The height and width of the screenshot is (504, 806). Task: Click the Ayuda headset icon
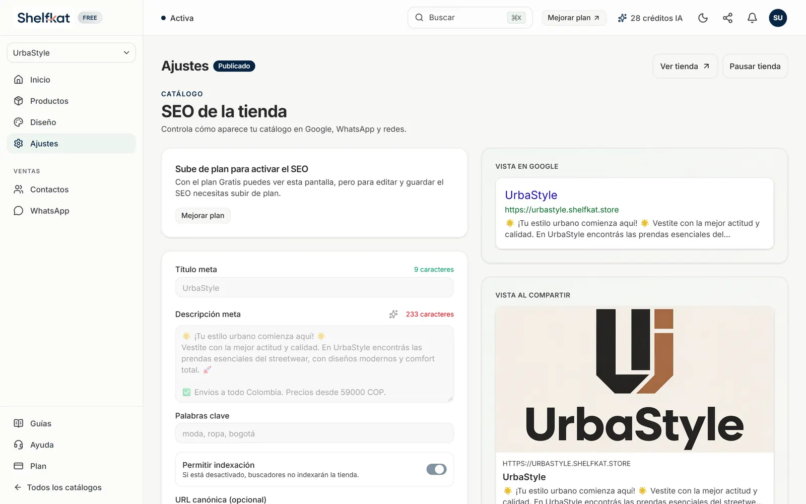19,445
